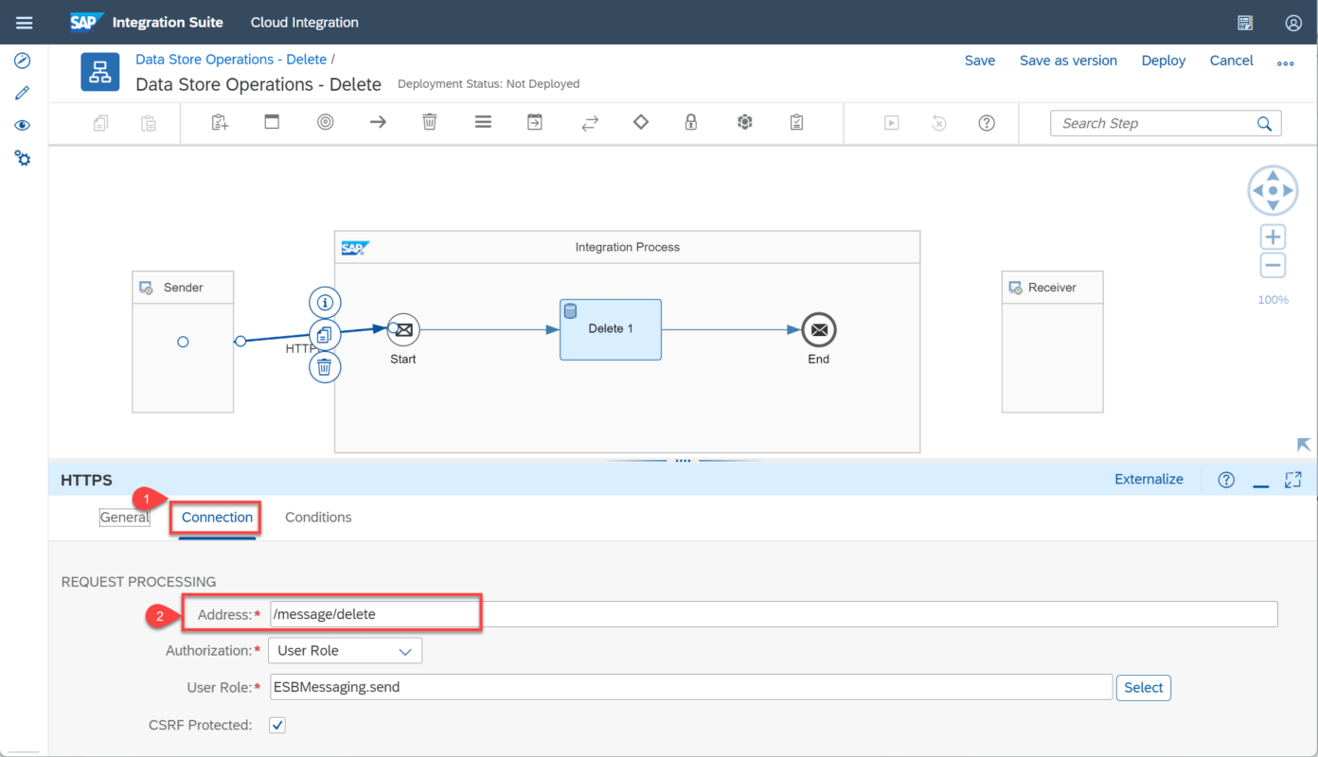
Task: Open the Call palette icon
Action: [x=535, y=122]
